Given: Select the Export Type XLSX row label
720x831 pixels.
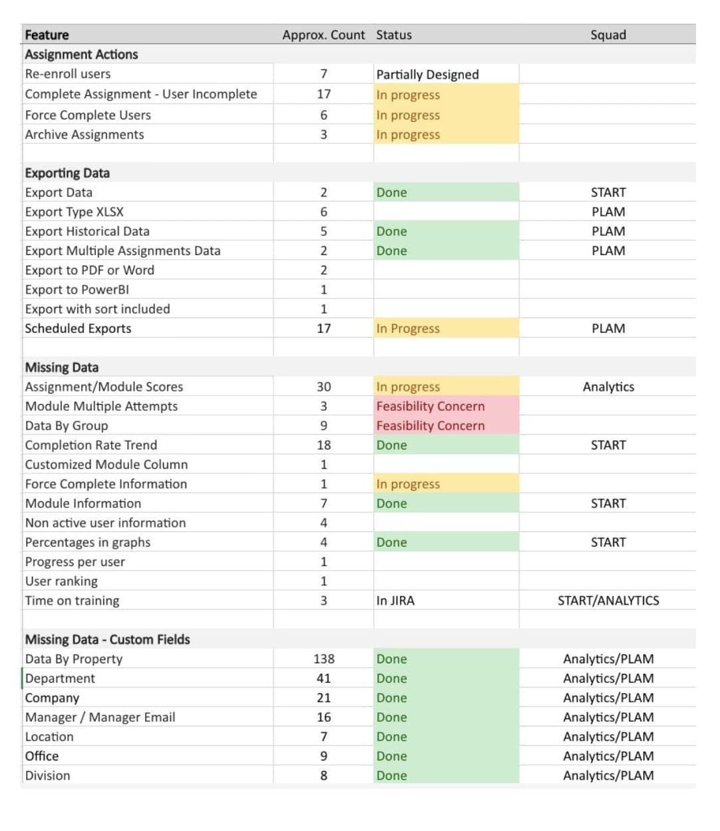Looking at the screenshot, I should pos(148,212).
